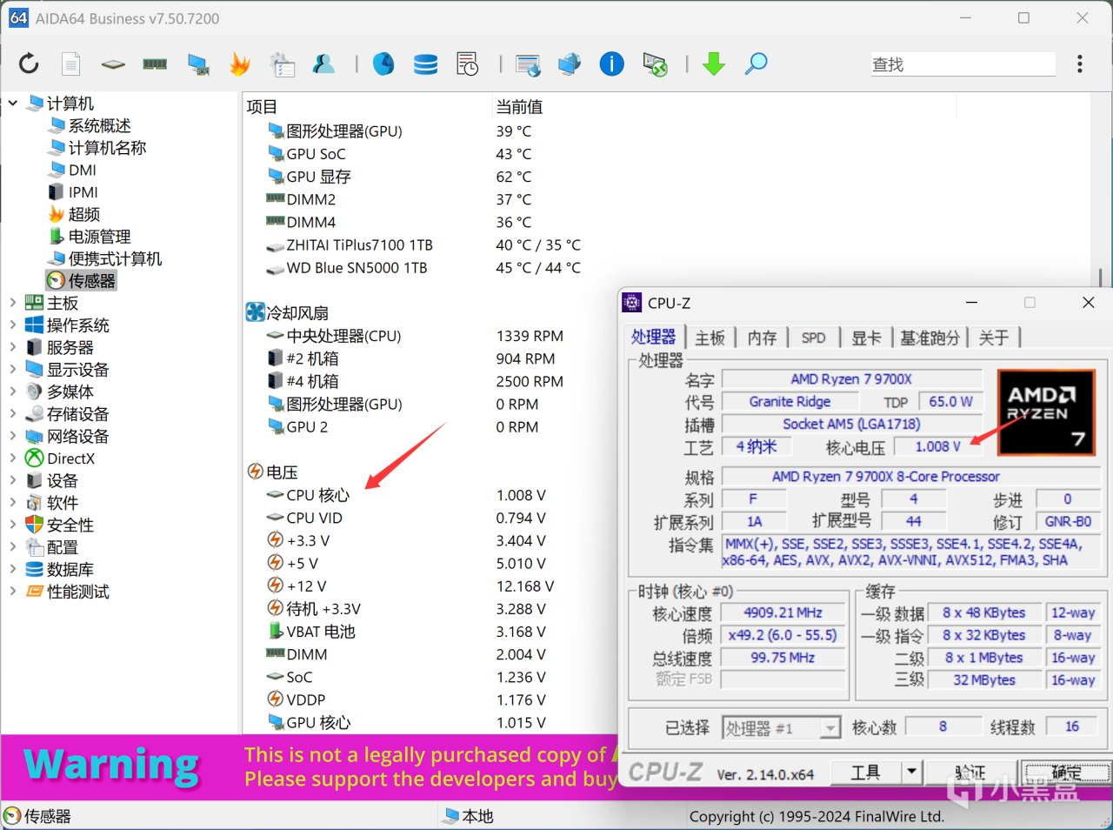Click the memory module toolbar icon
The width and height of the screenshot is (1113, 830).
tap(155, 64)
